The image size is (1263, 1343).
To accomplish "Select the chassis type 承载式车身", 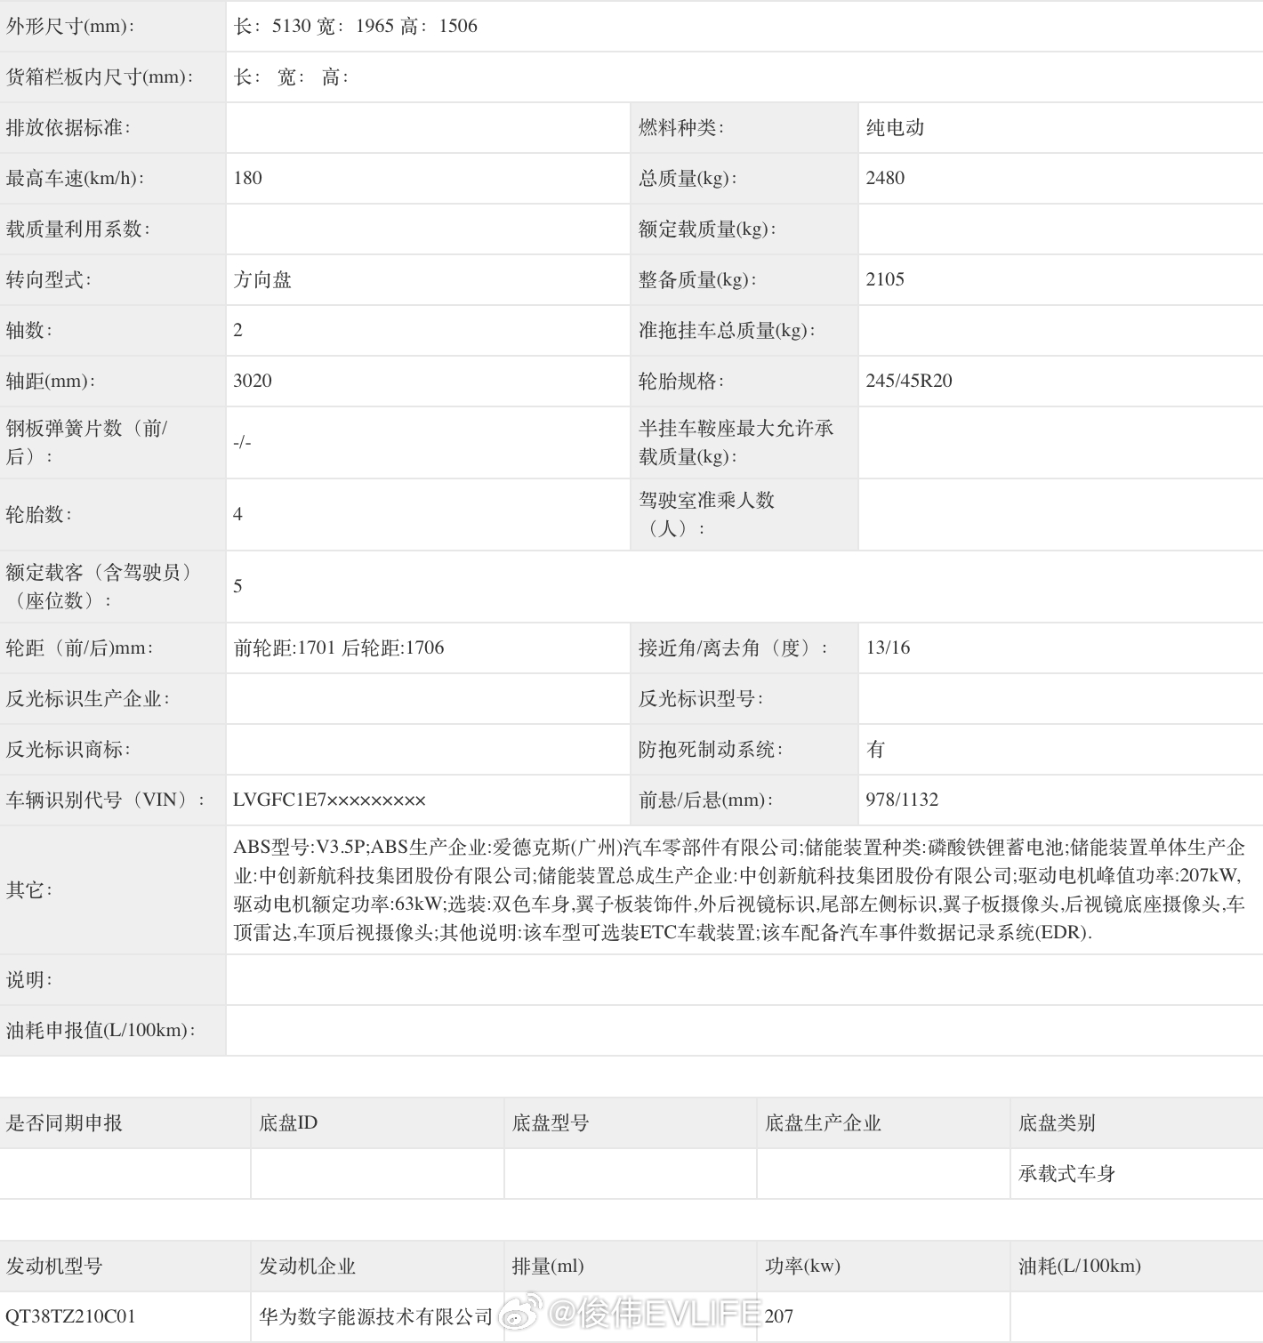I will pos(1066,1173).
